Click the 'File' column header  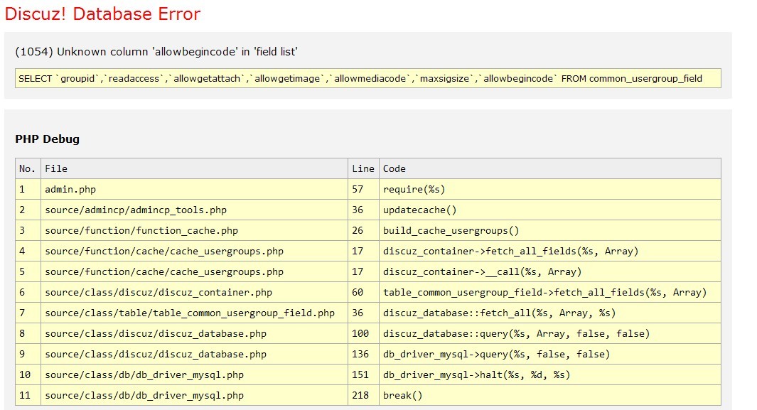(195, 169)
